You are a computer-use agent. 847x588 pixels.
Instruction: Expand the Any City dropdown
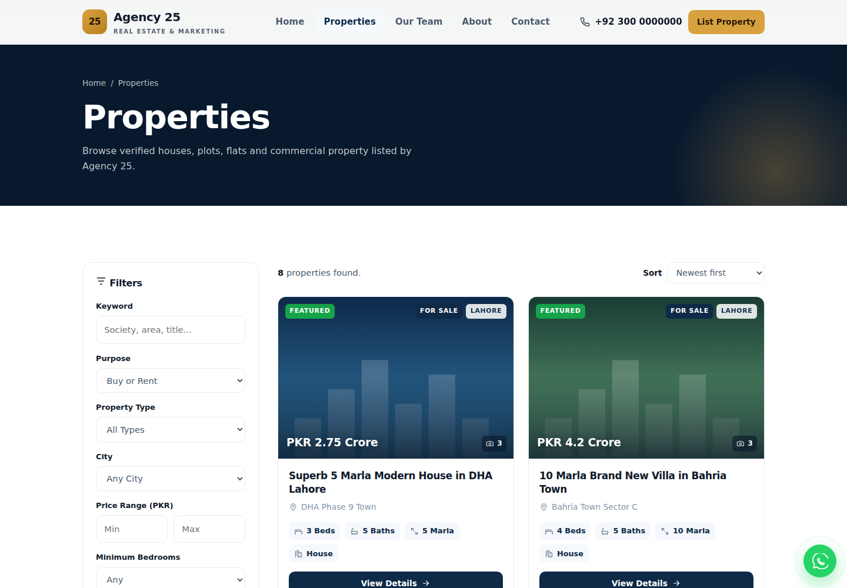[x=171, y=479]
